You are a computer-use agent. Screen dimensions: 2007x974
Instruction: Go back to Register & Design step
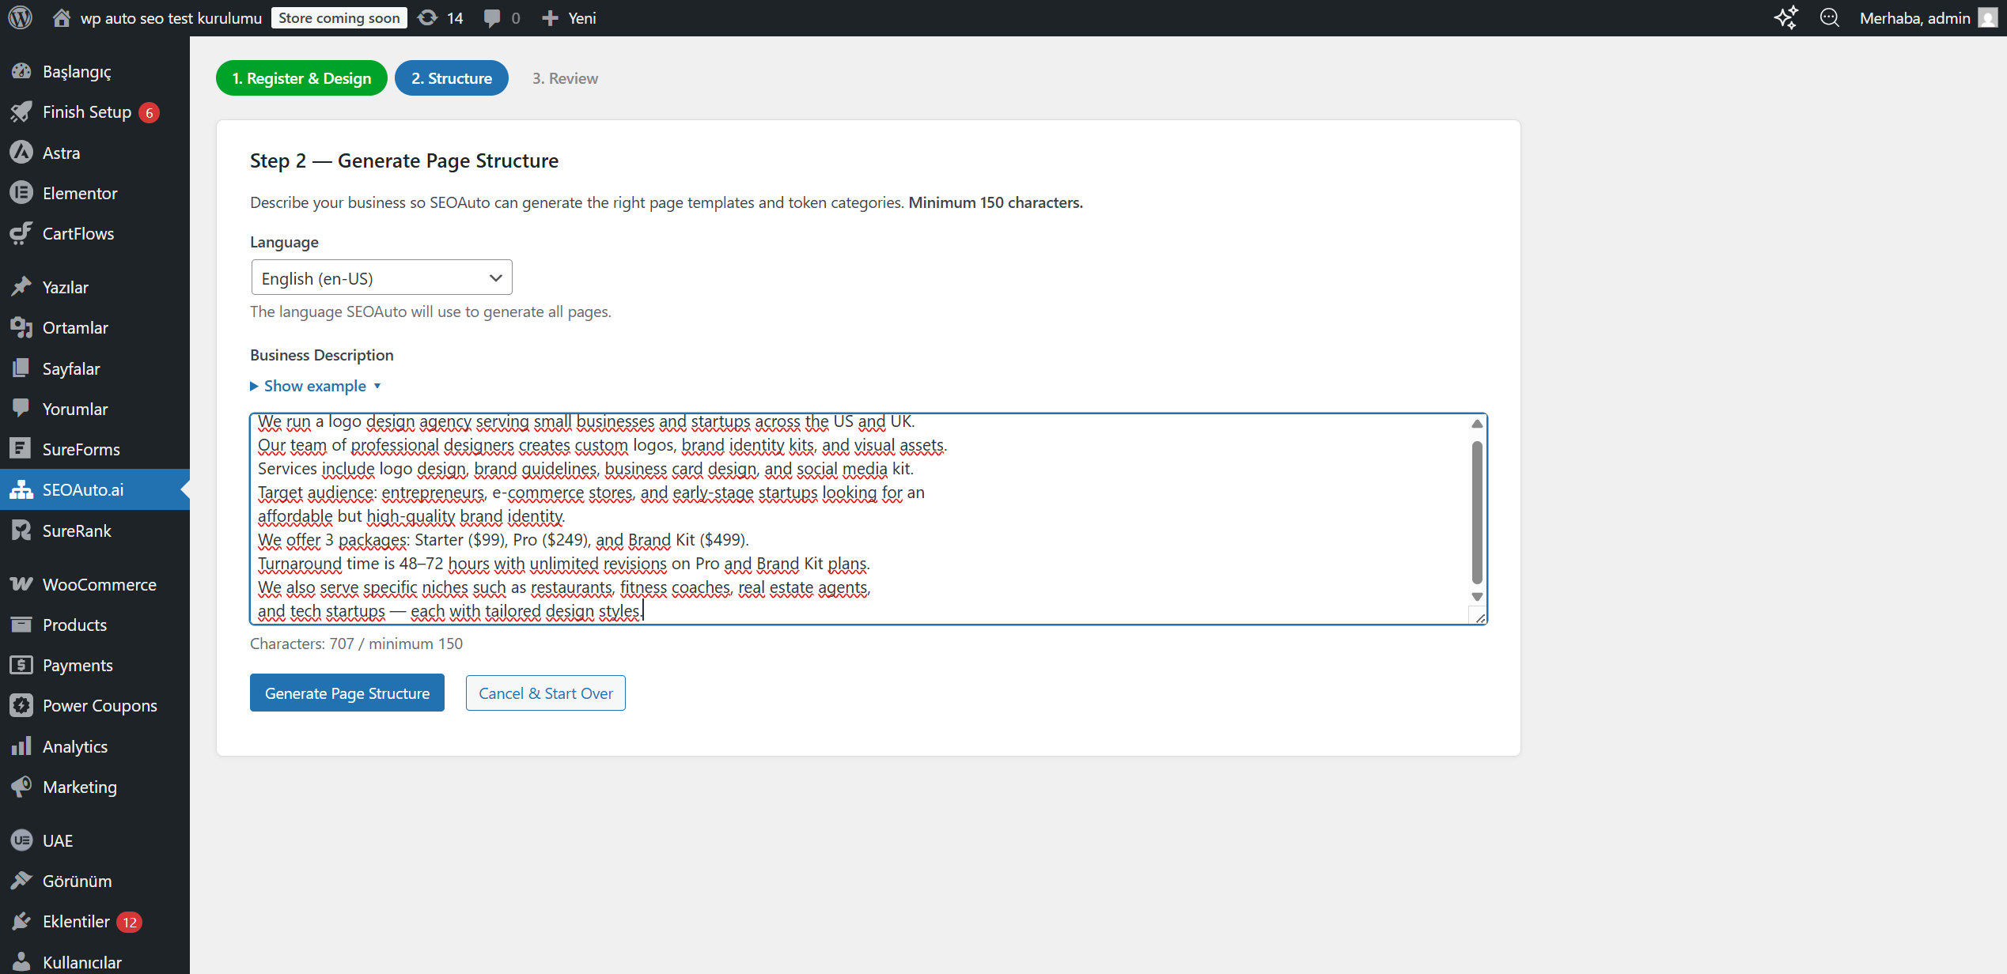(x=301, y=77)
